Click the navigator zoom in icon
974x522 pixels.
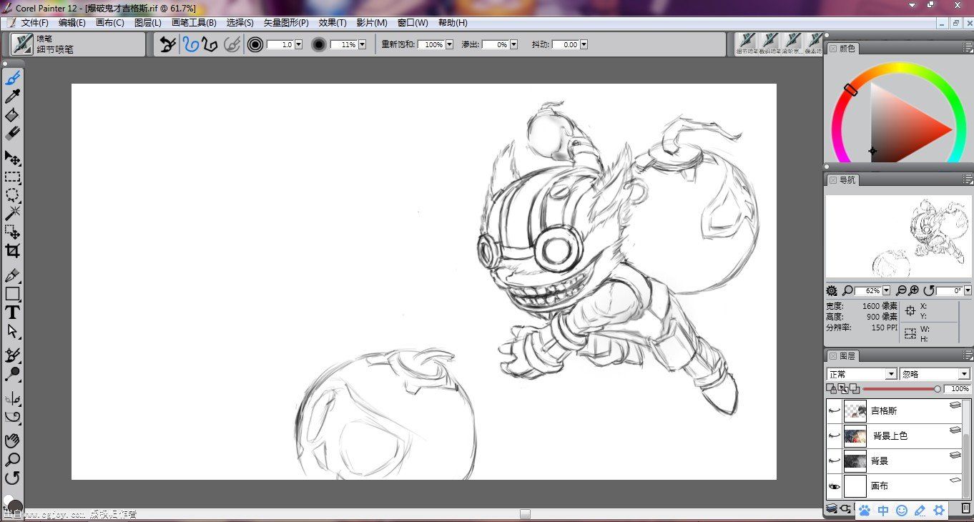click(x=914, y=291)
